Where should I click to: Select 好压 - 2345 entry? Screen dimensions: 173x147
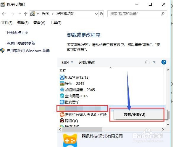coord(75,83)
